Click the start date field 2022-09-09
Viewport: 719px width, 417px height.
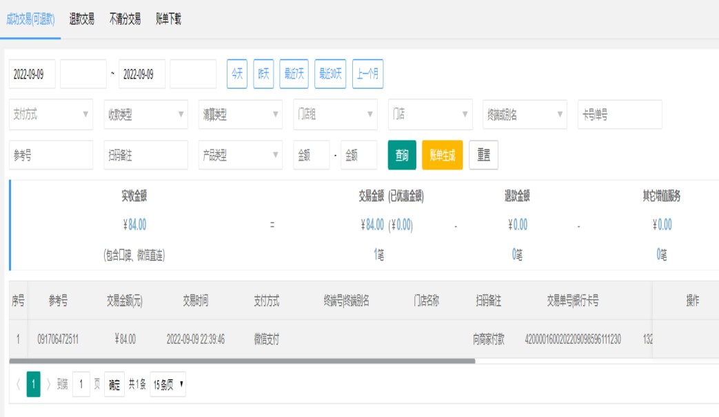click(32, 74)
